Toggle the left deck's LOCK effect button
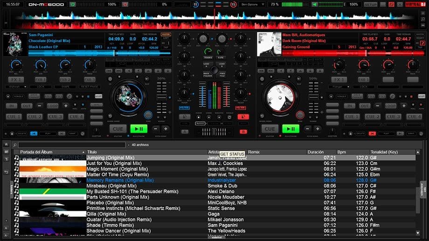Screen dimensions: 429x241 (x=41, y=87)
